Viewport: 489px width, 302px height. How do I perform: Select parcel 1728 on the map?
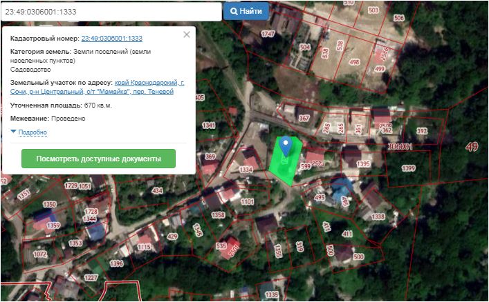tap(91, 212)
